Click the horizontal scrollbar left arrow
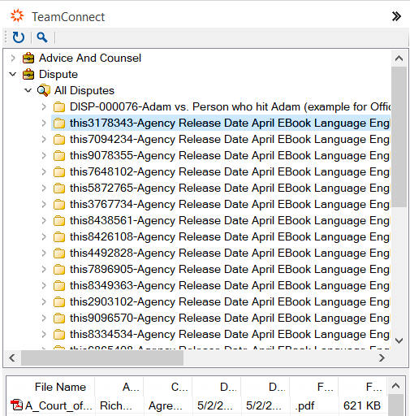 click(12, 358)
